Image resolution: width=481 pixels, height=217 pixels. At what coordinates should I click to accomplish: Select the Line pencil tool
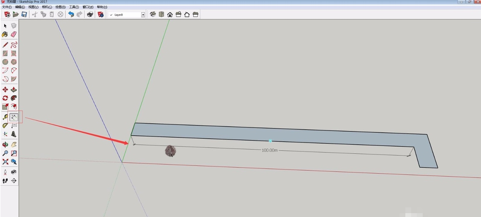click(x=5, y=44)
